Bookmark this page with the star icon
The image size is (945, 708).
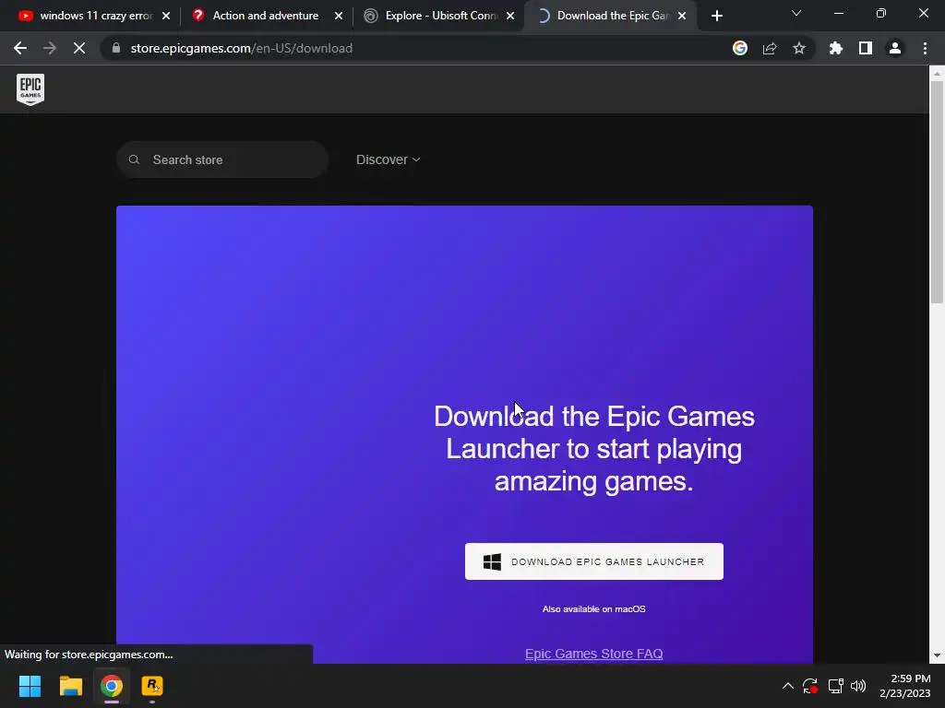coord(799,48)
